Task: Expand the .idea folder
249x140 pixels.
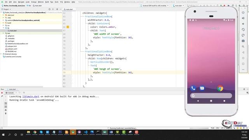Action: click(x=3, y=17)
